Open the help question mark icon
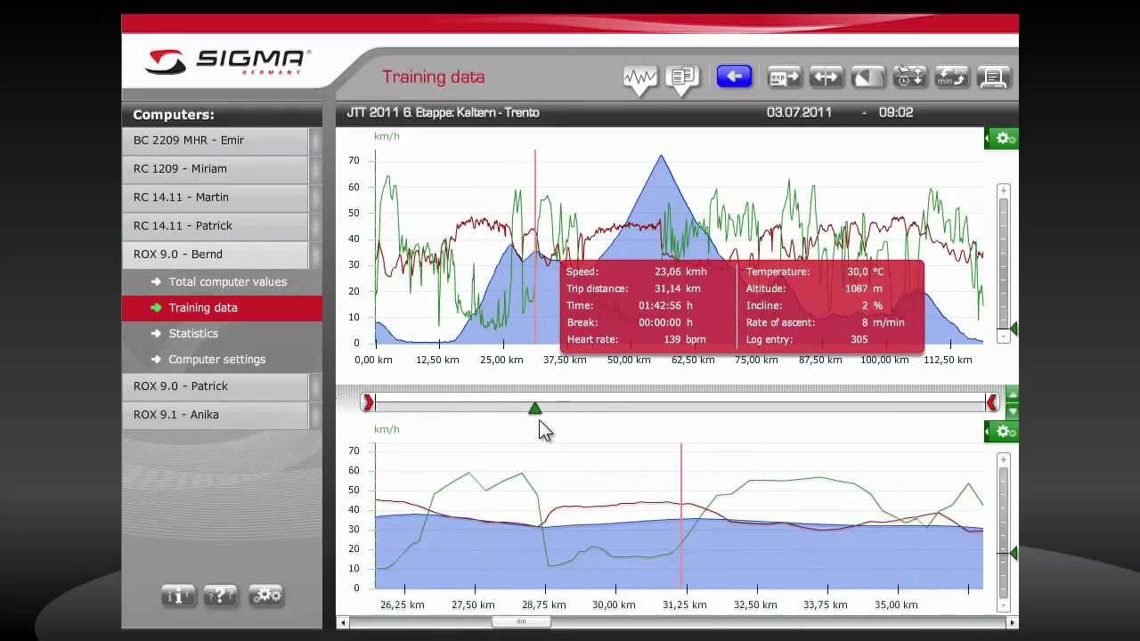1140x641 pixels. pos(220,596)
